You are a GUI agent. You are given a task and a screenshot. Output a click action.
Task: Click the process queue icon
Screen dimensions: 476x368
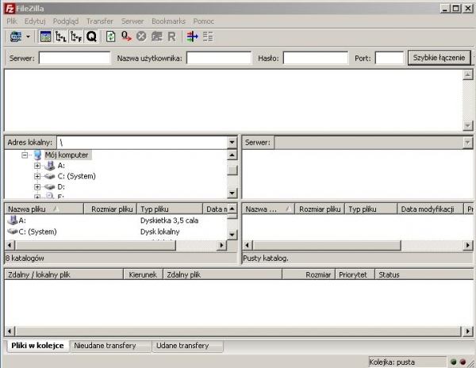click(x=127, y=36)
